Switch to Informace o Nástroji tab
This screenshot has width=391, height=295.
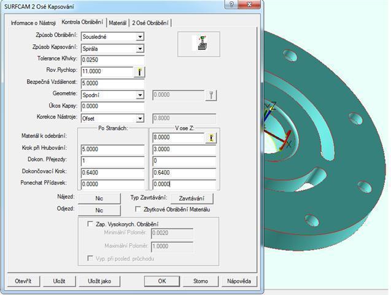click(33, 23)
